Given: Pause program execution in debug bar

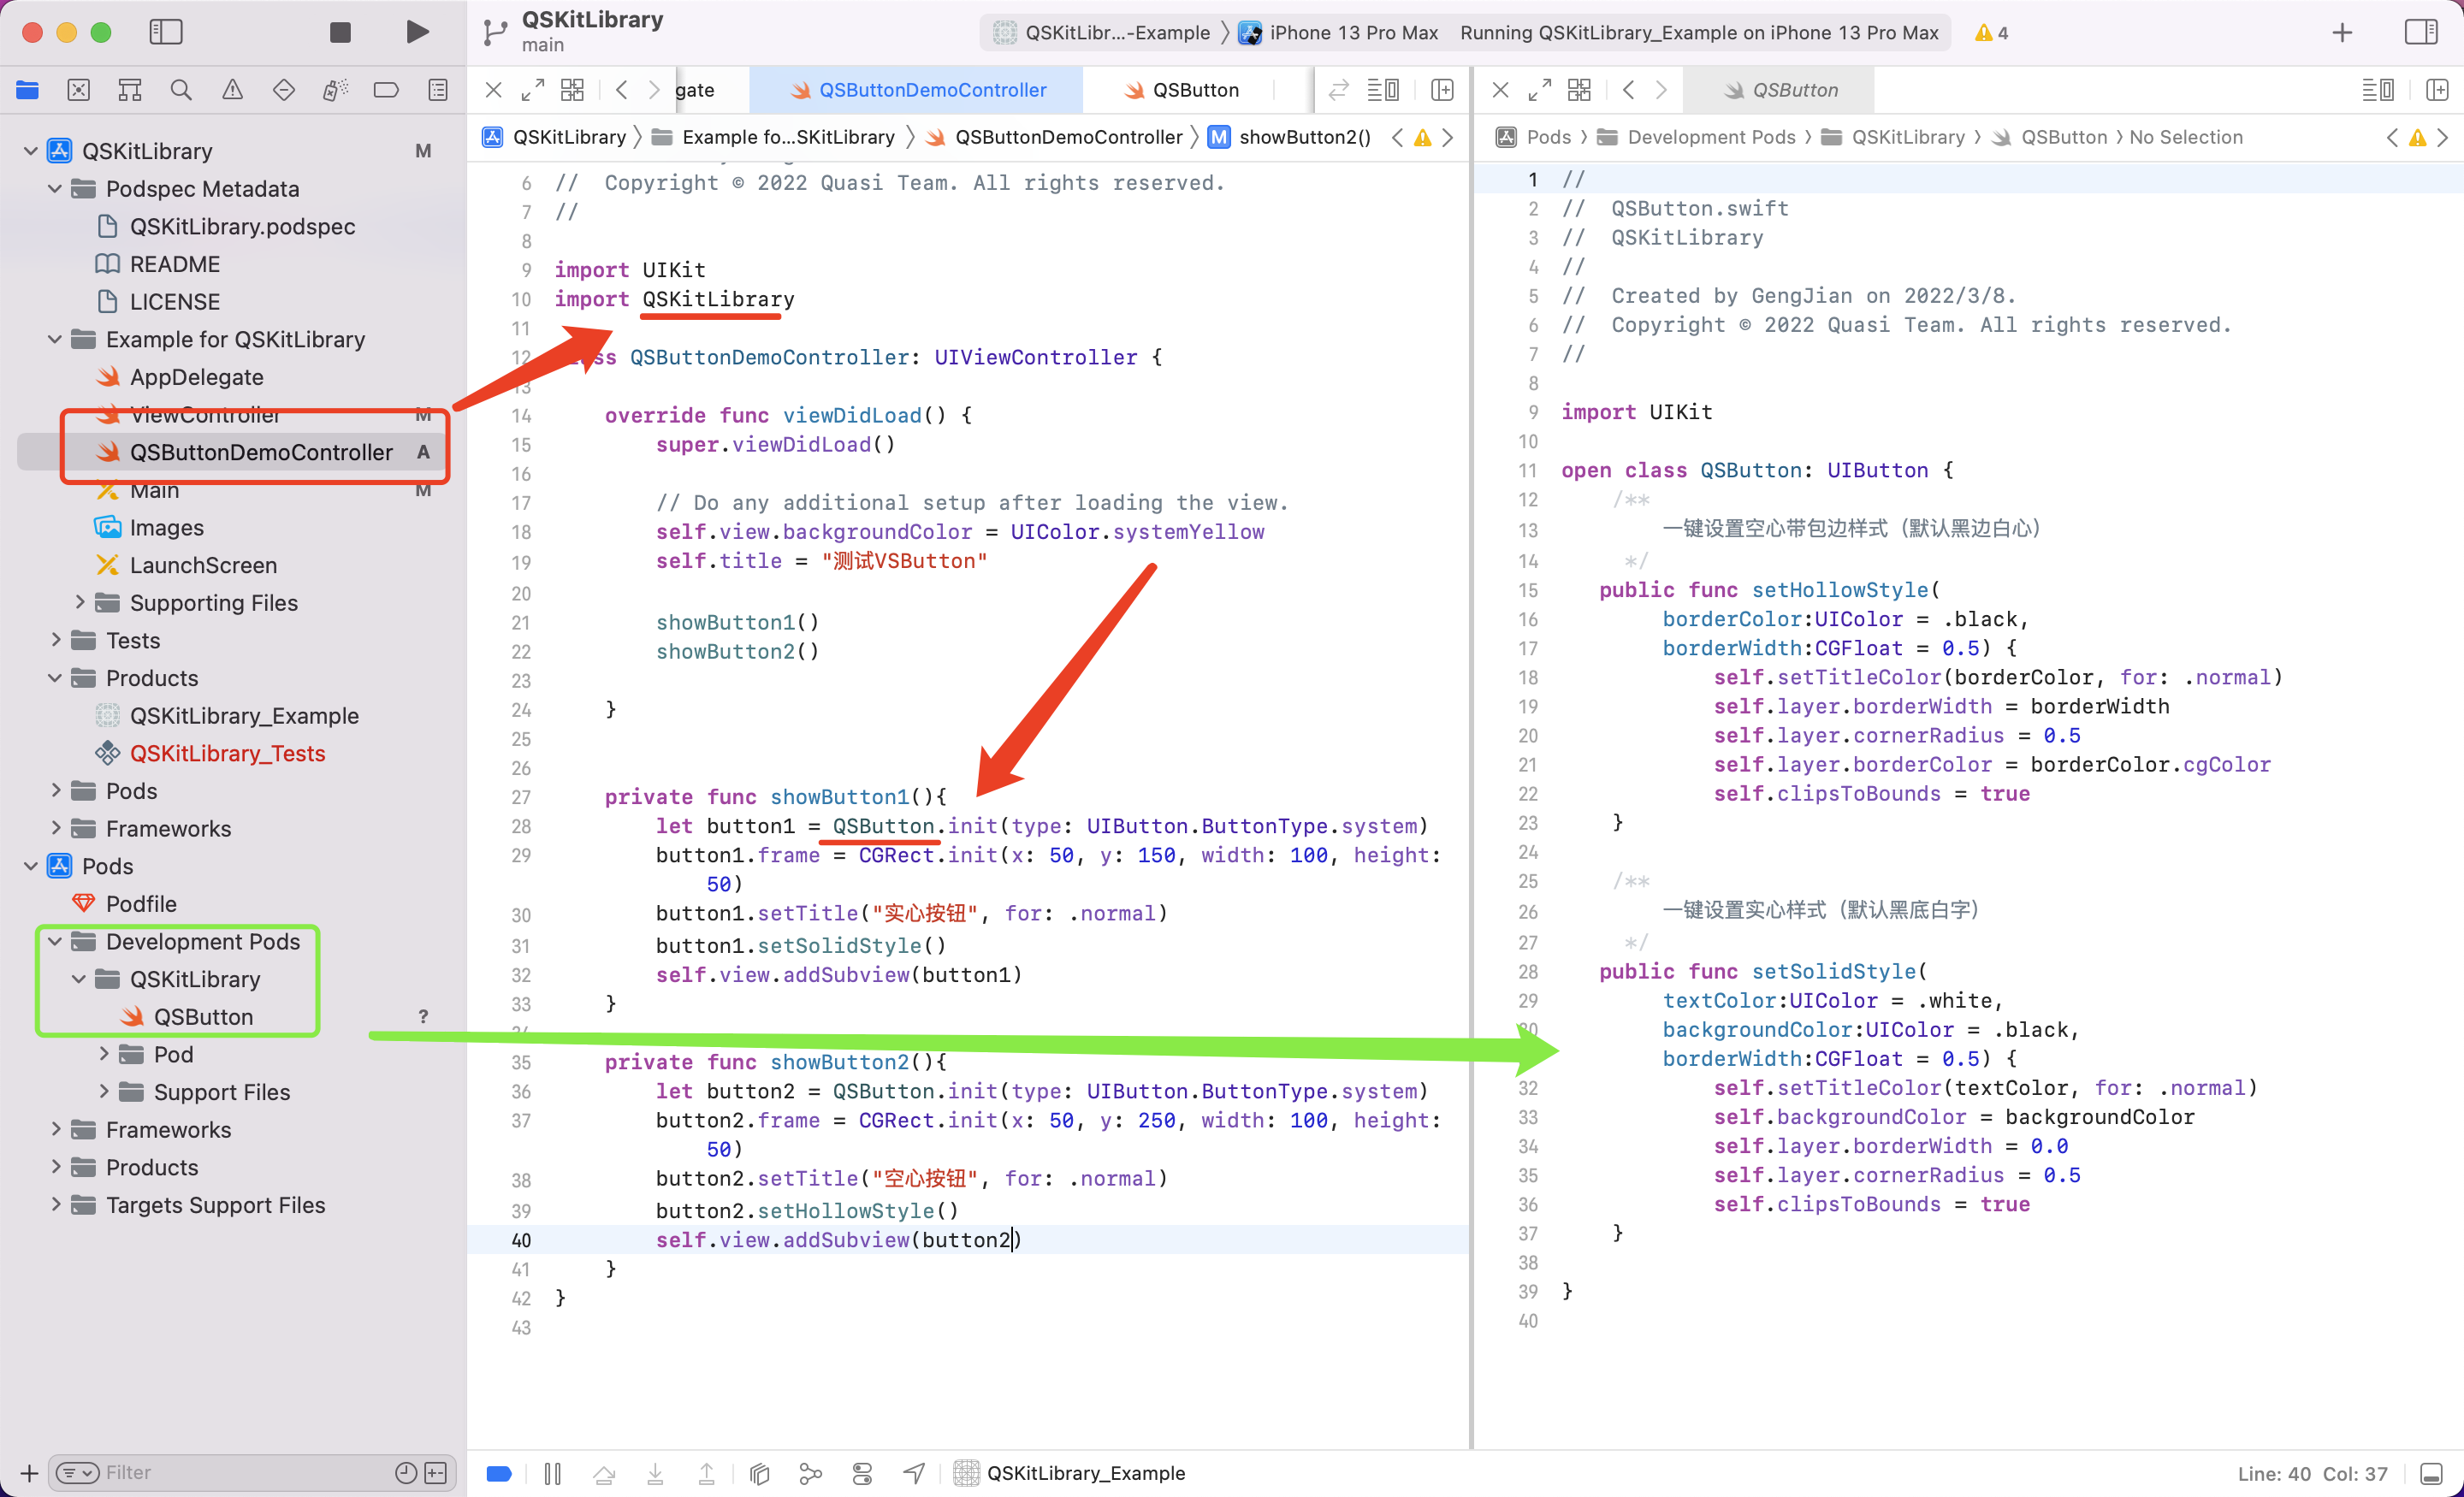Looking at the screenshot, I should point(552,1472).
